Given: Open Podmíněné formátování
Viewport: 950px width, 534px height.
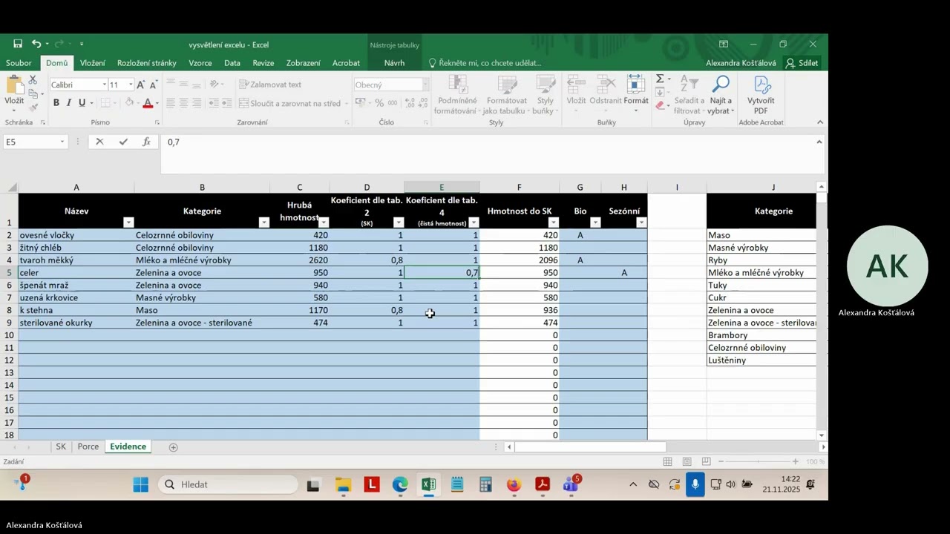Looking at the screenshot, I should point(456,96).
